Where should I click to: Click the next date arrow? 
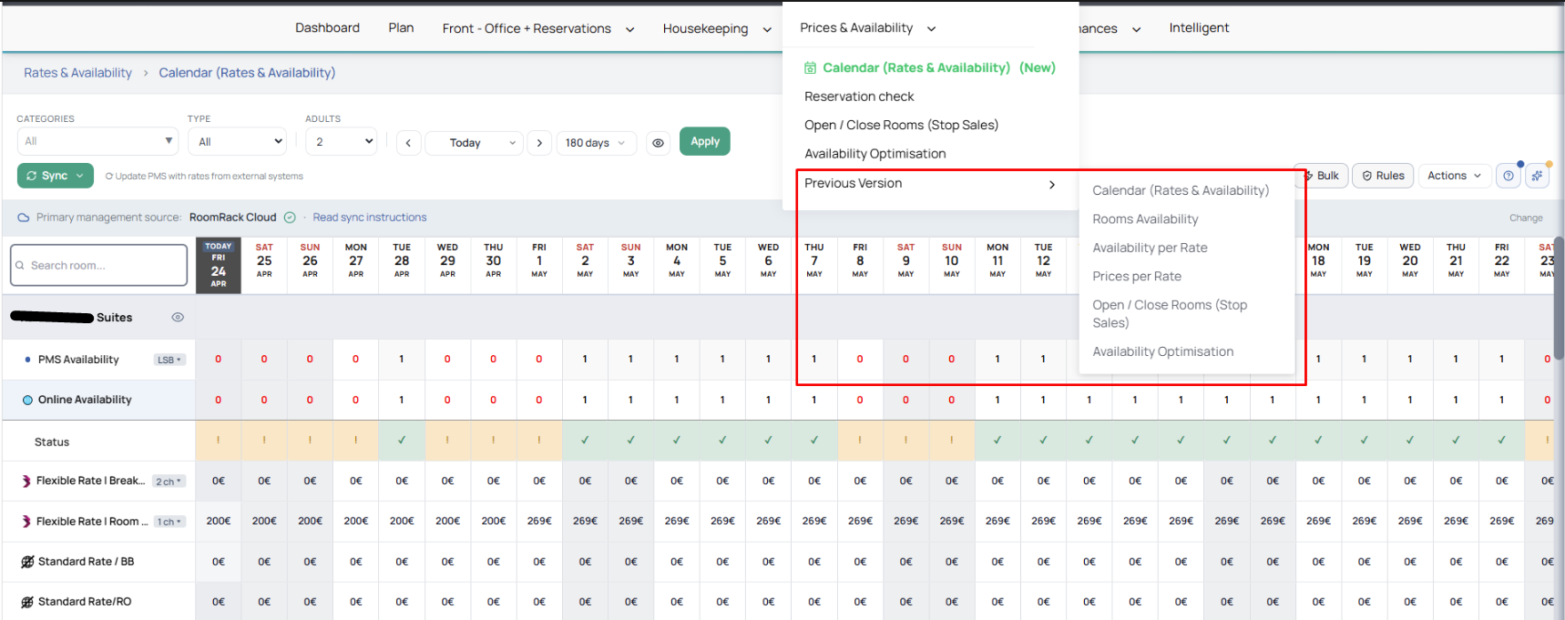click(539, 143)
